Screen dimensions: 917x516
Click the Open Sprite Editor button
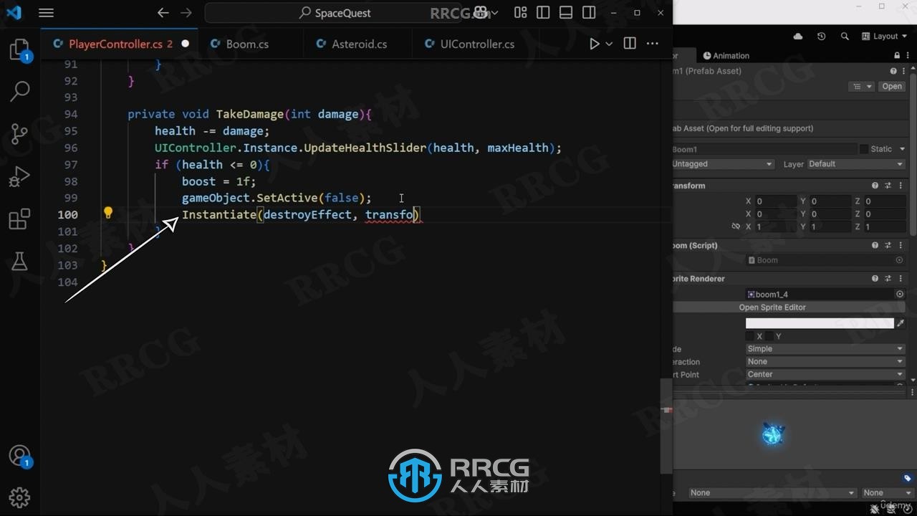pos(772,307)
